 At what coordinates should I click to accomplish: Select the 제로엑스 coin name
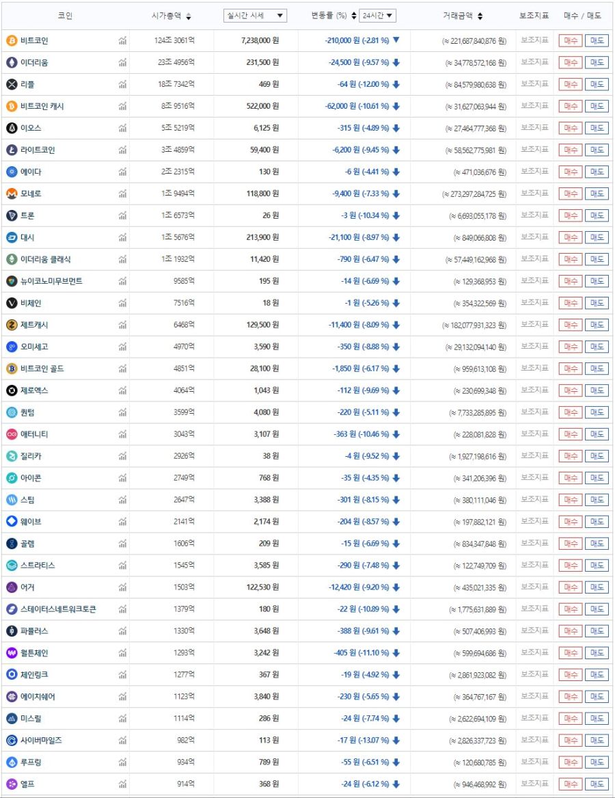(34, 390)
